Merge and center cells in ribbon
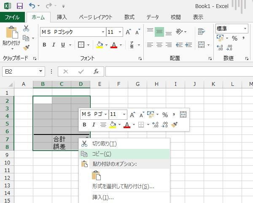Image resolution: width=253 pixels, height=203 pixels. click(202, 45)
